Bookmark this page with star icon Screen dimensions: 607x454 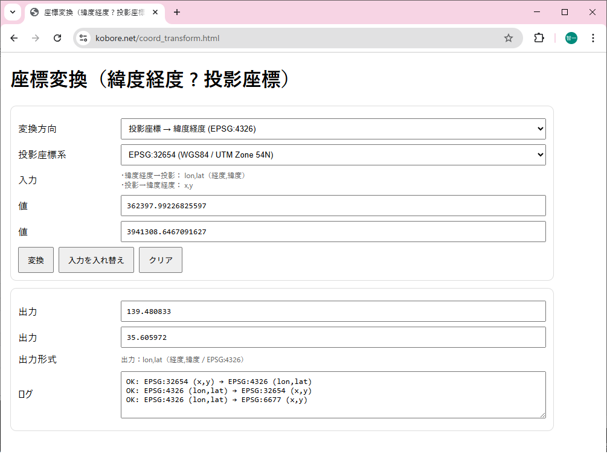pos(509,38)
